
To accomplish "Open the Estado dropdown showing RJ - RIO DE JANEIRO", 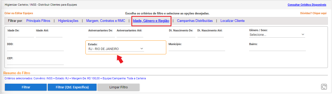I will pos(116,49).
